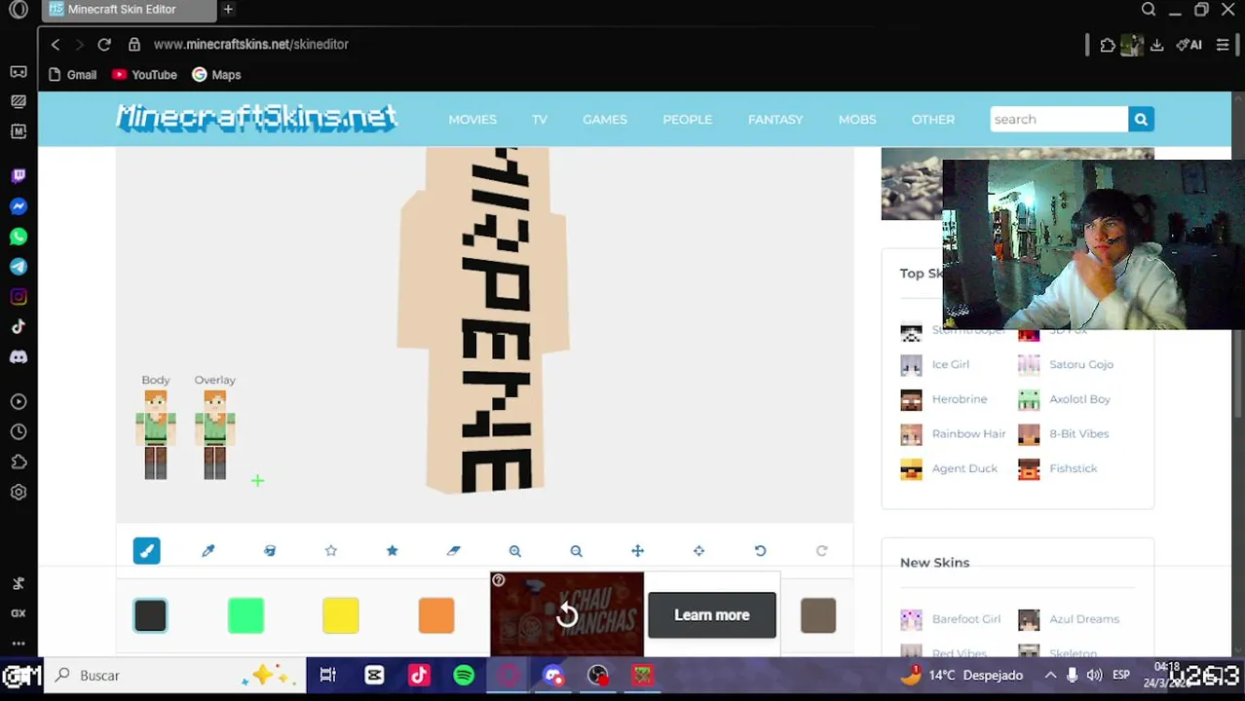Open the GAMES category
Viewport: 1245px width, 701px height.
(x=605, y=119)
